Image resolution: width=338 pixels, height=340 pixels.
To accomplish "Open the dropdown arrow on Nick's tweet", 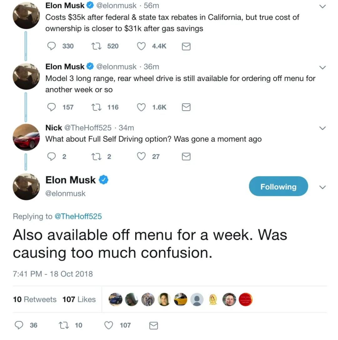I will (x=322, y=128).
